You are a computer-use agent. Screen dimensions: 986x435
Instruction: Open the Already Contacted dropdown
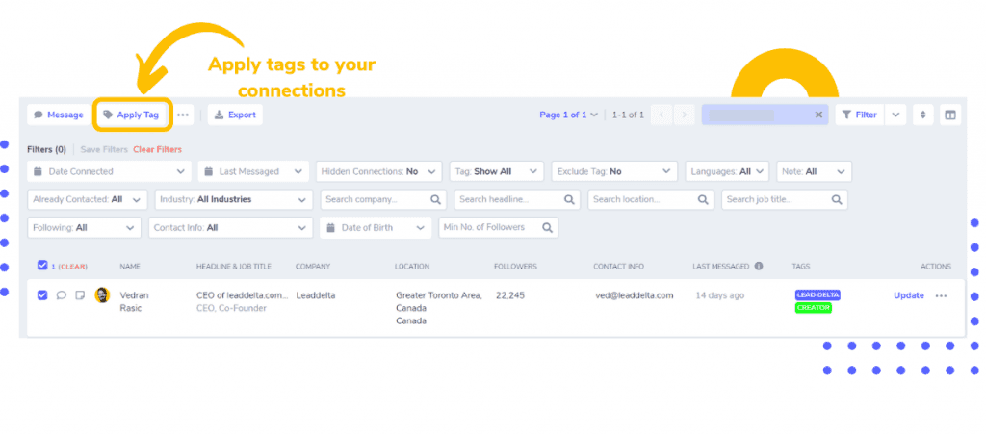[x=88, y=200]
